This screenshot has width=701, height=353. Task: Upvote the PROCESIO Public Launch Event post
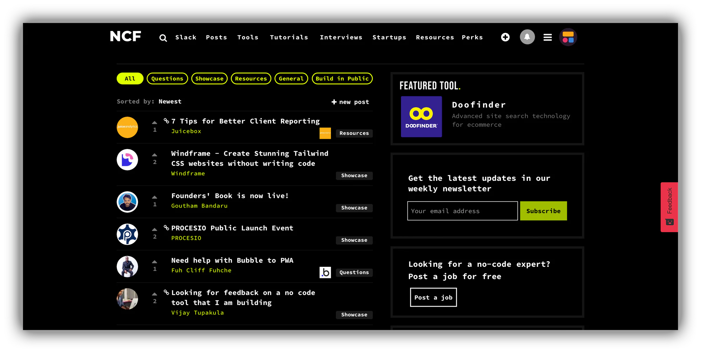[x=155, y=230]
